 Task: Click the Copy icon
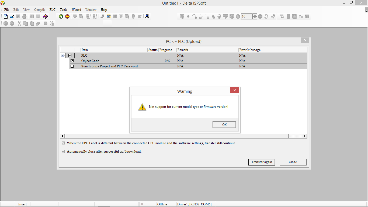26,23
